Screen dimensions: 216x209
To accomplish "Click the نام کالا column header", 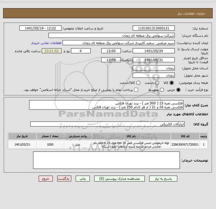I will [x=131, y=136].
